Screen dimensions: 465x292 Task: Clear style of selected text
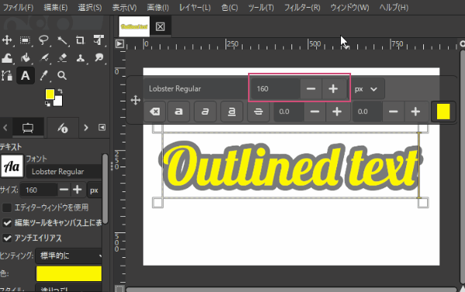154,112
